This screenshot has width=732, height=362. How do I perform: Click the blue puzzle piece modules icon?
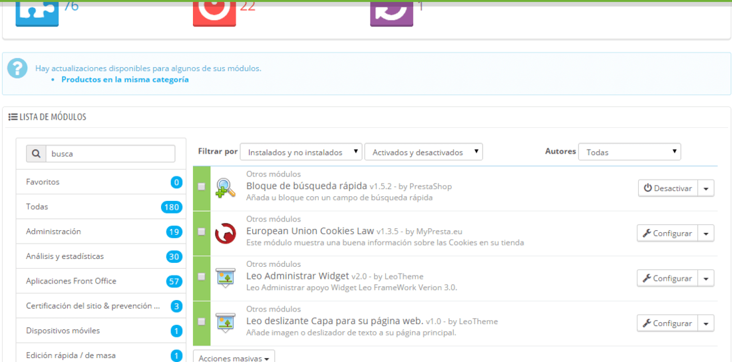tap(37, 15)
